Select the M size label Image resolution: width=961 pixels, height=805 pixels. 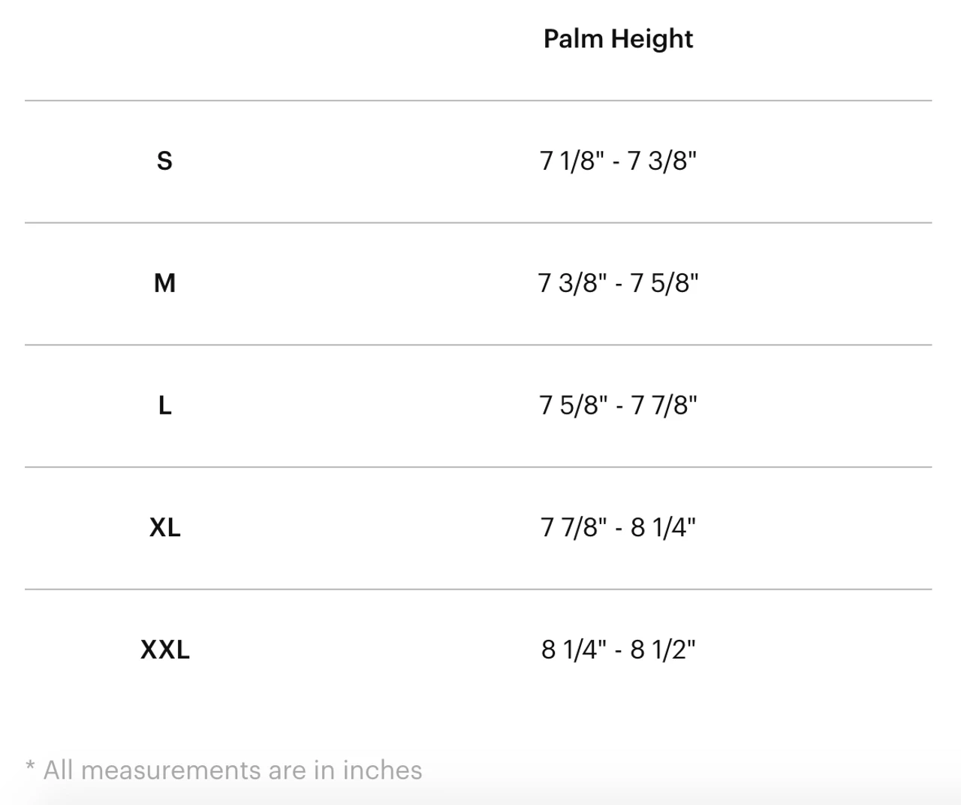(164, 283)
